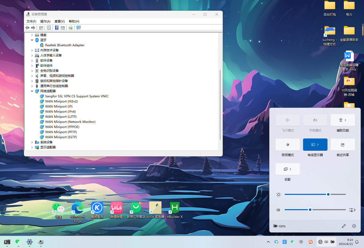Viewport: 364px width, 248px height.
Task: Click the terminal icon in the taskbar
Action: (7, 242)
